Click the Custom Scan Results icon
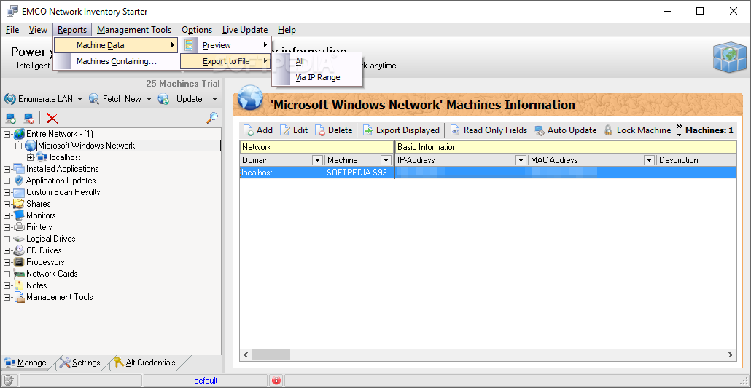This screenshot has height=388, width=751. [19, 192]
